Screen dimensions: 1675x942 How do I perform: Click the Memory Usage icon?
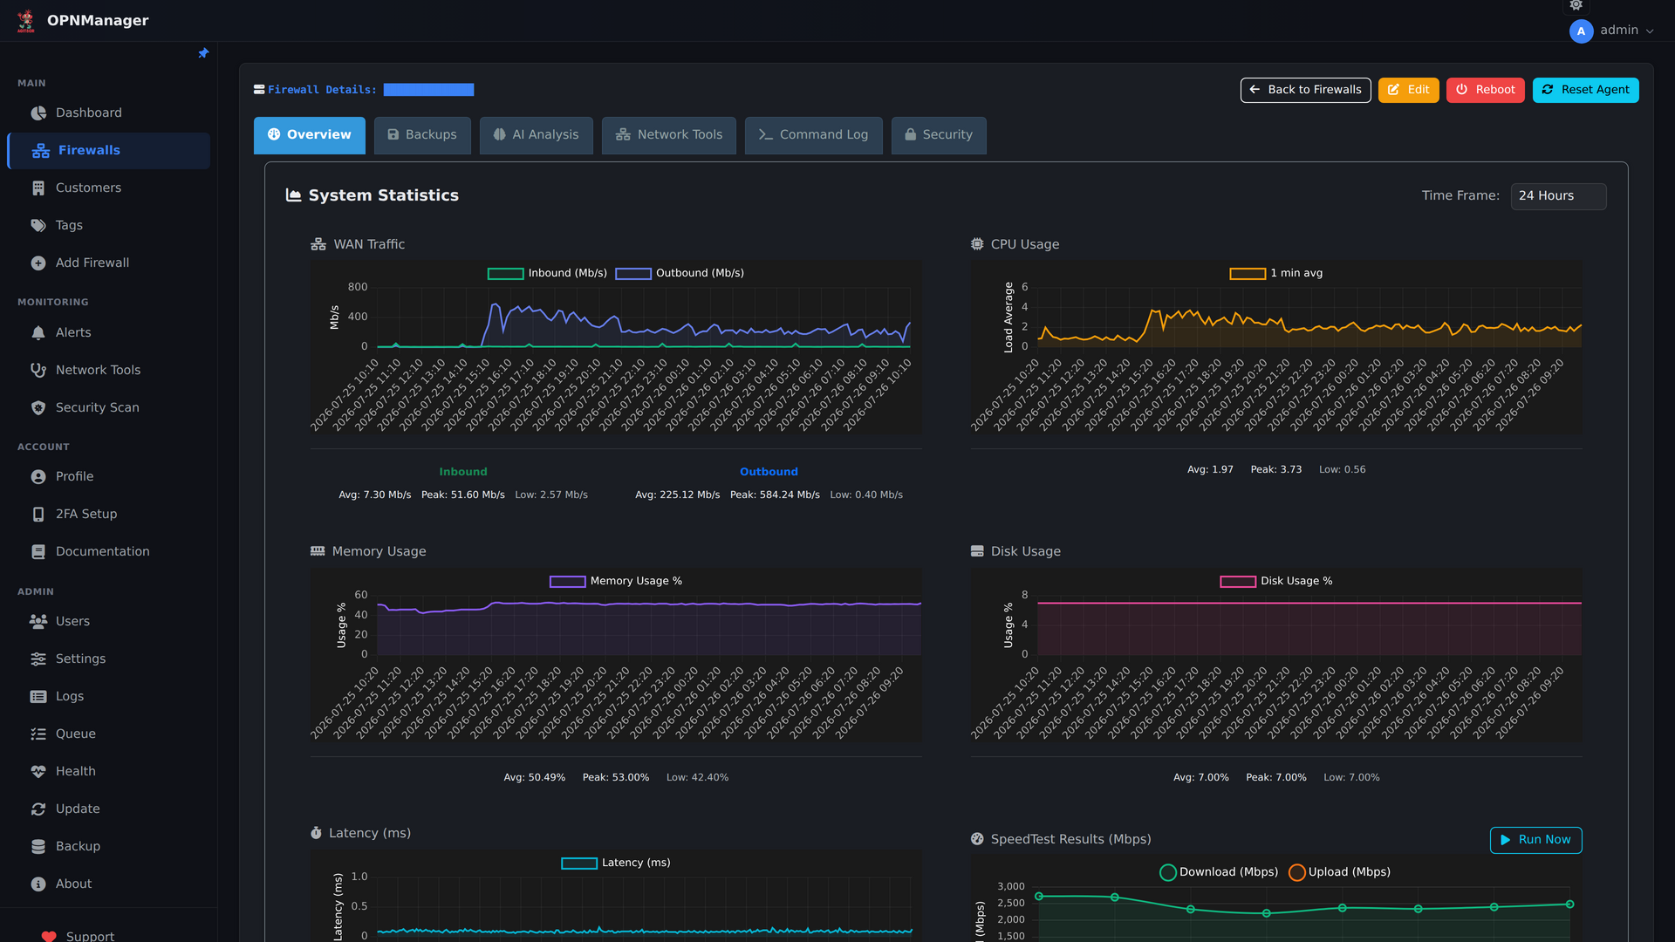point(318,551)
